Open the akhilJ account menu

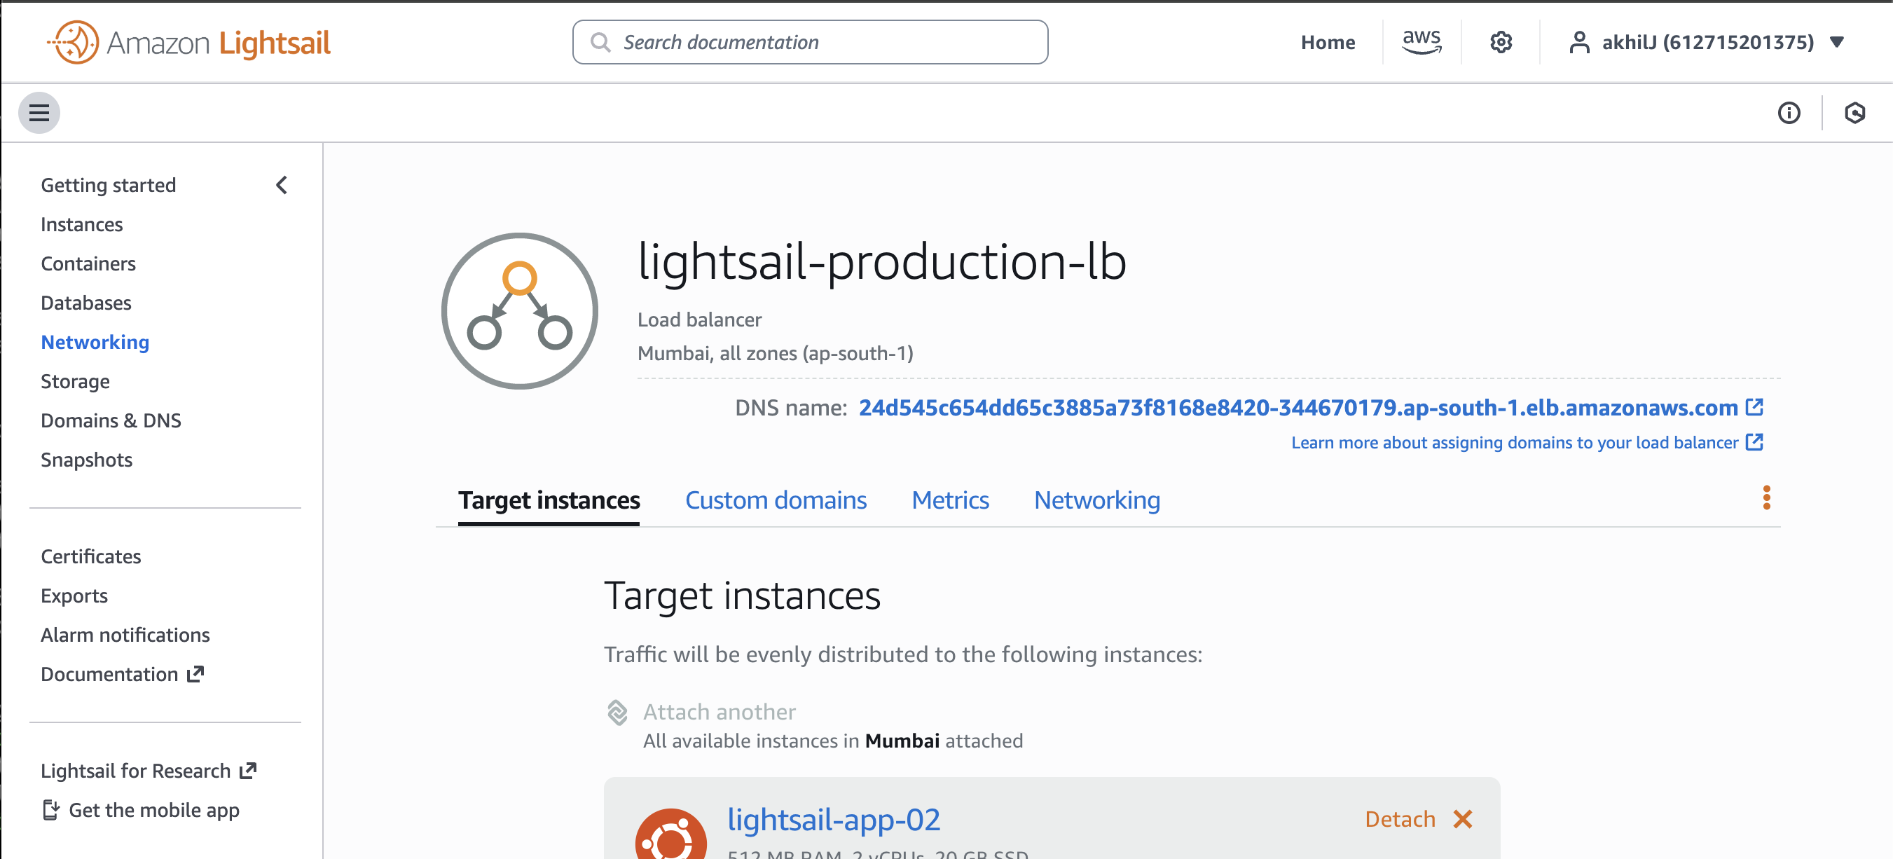pos(1707,42)
